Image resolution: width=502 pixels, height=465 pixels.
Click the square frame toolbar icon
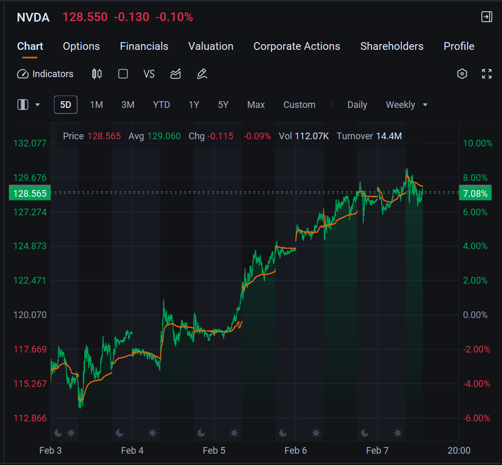(123, 74)
